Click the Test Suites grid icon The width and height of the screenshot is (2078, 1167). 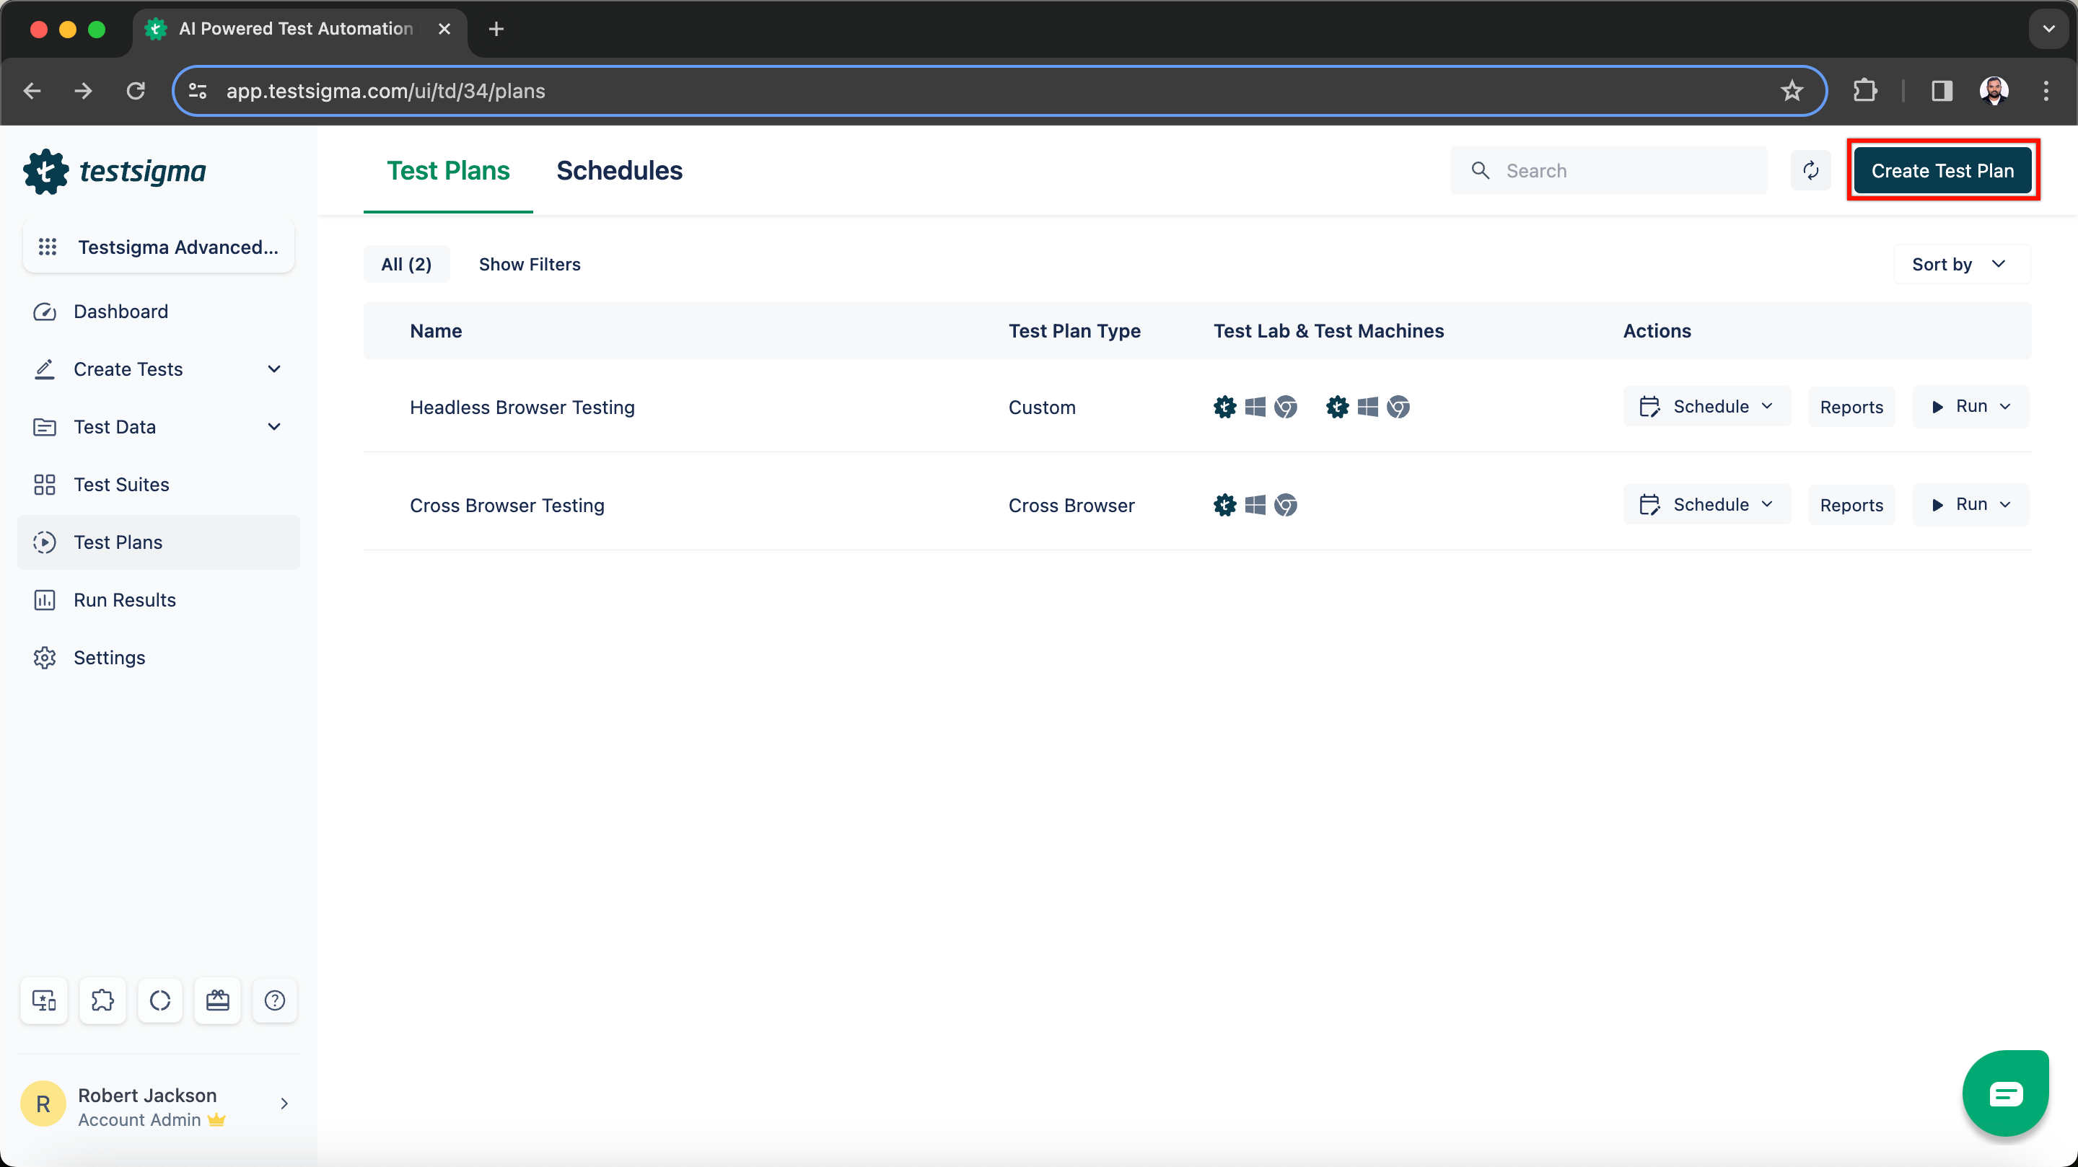click(44, 485)
